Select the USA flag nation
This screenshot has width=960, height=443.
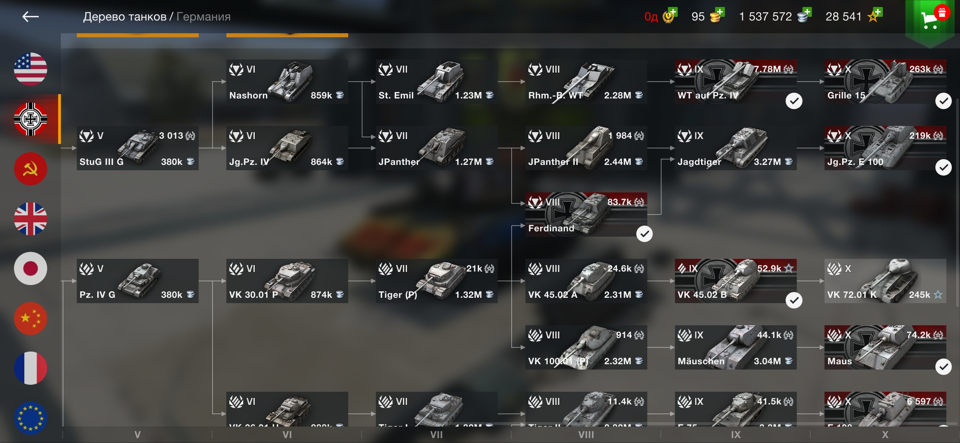(30, 69)
